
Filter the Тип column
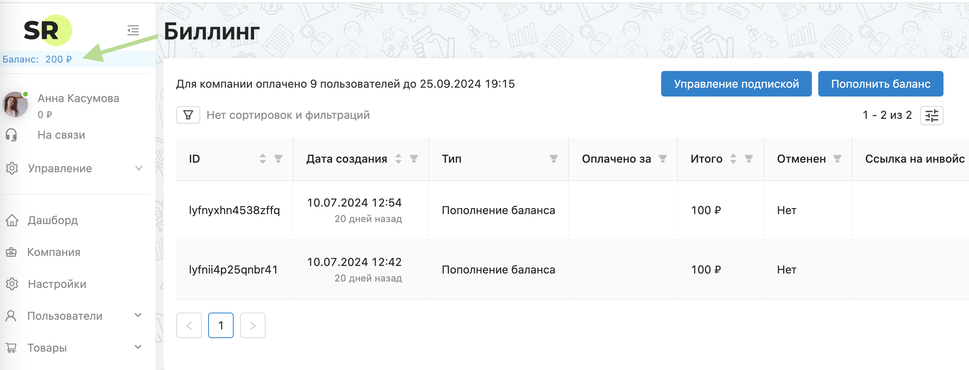click(554, 159)
